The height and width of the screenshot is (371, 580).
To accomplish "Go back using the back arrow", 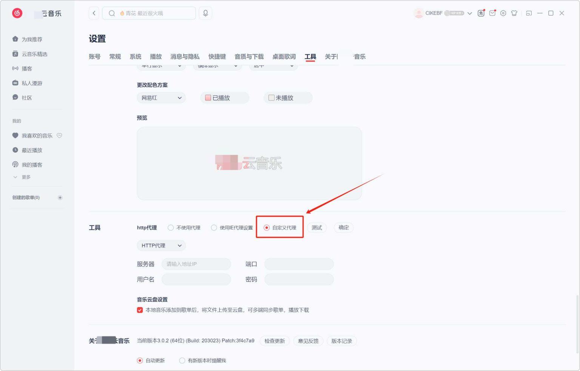I will coord(94,13).
